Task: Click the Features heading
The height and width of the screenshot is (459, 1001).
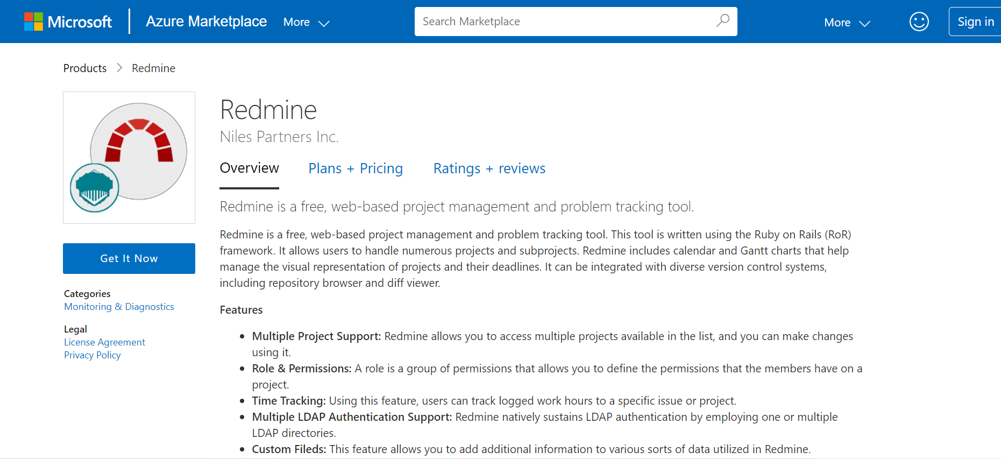Action: tap(241, 310)
